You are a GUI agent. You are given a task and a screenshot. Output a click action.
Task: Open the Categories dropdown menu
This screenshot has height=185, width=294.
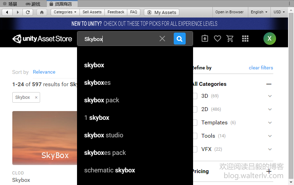[x=65, y=12]
